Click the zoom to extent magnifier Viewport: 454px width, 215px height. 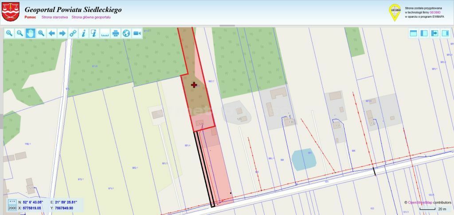pos(41,33)
